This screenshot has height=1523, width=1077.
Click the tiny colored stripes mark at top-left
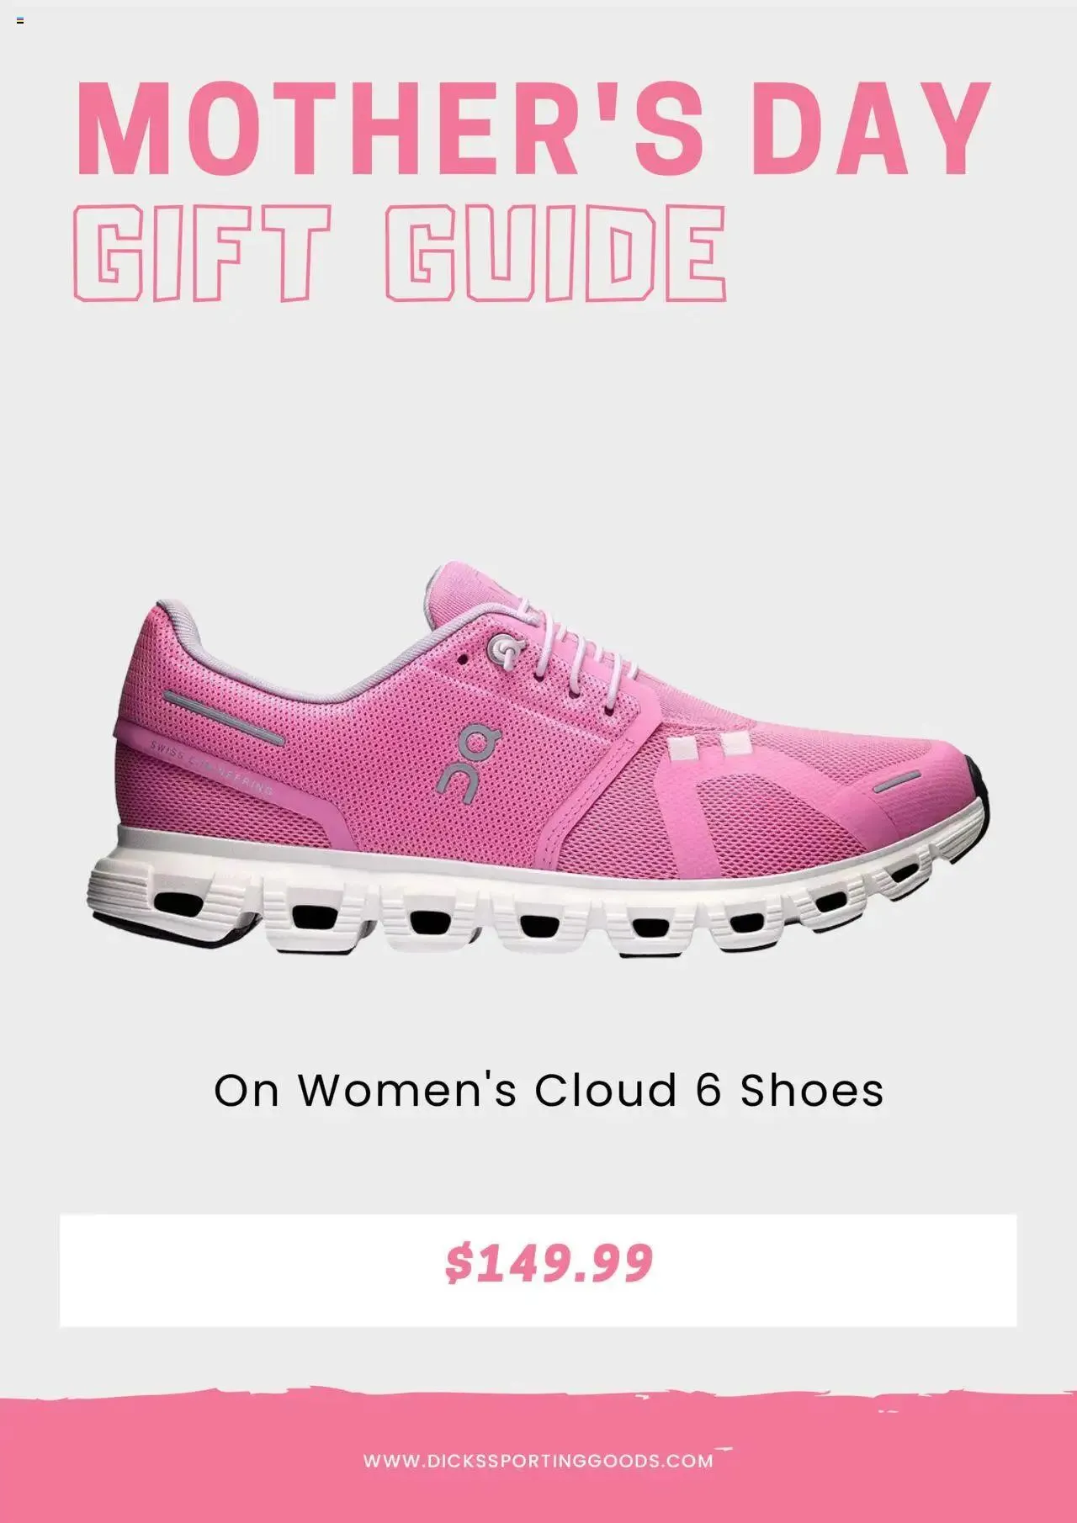(20, 20)
